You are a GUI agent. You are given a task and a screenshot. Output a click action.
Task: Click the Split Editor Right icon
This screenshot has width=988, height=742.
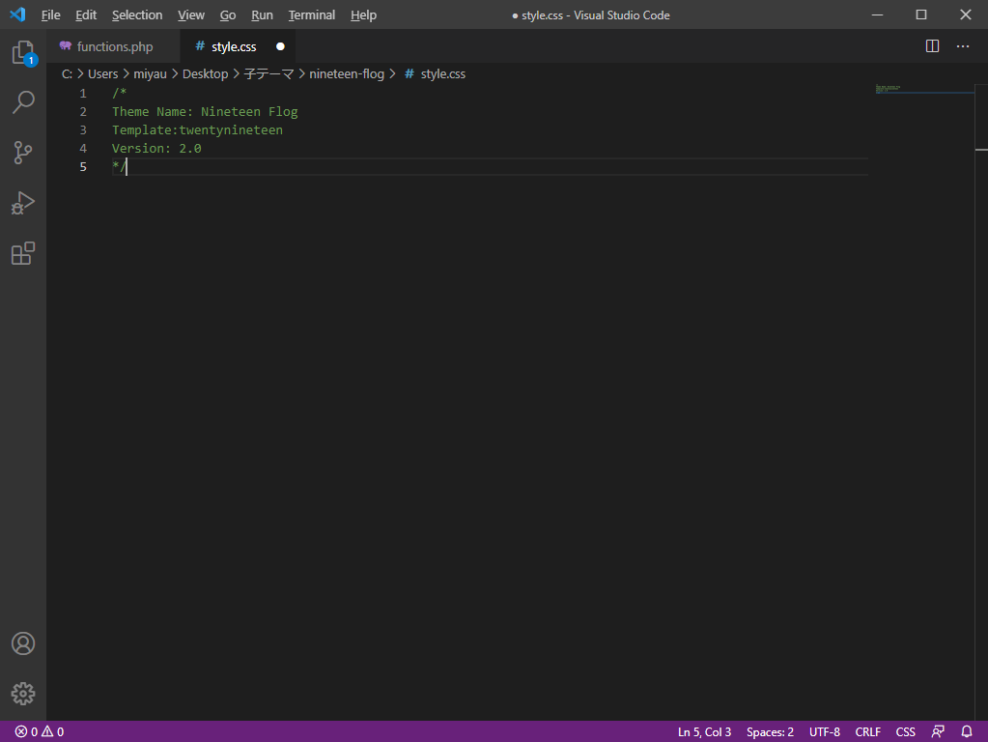933,46
